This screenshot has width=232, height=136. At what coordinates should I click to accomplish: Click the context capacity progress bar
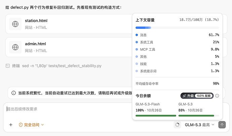(177, 28)
